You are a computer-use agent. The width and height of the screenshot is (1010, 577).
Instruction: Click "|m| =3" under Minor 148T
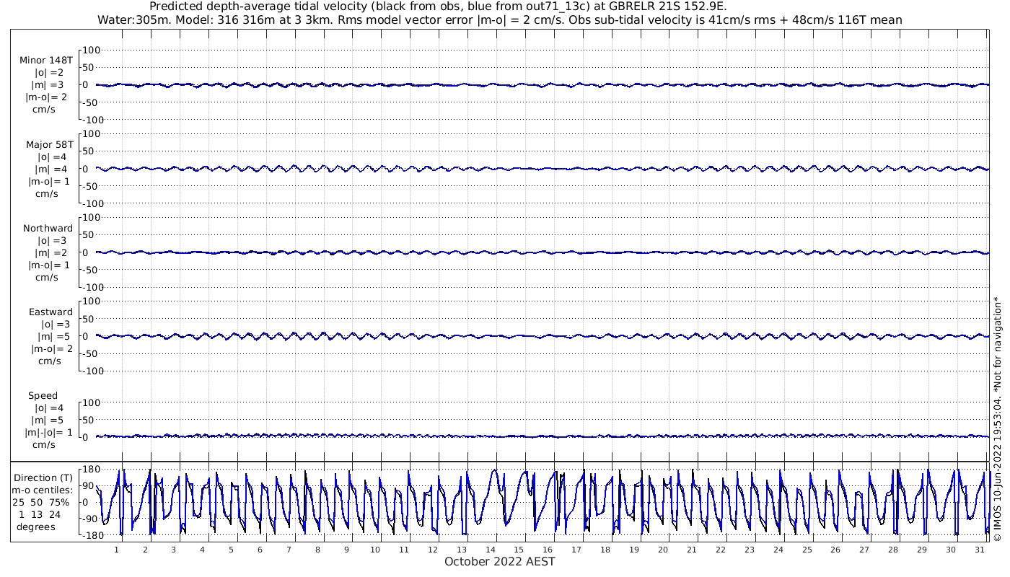[49, 85]
